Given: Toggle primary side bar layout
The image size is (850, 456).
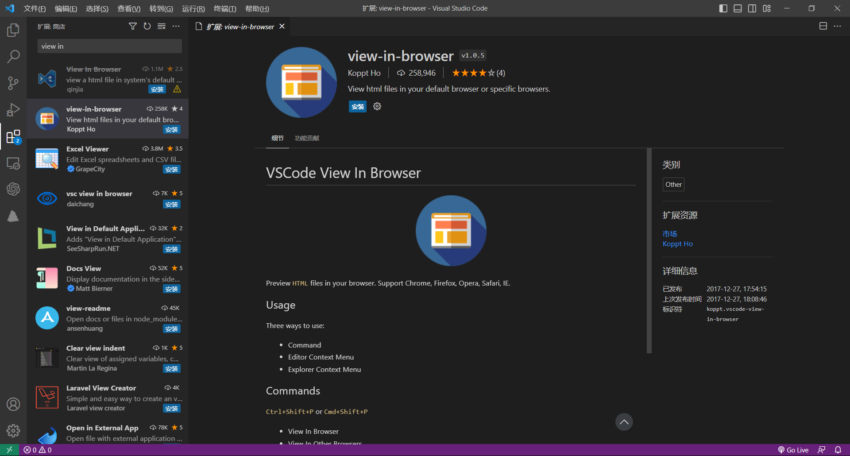Looking at the screenshot, I should [x=723, y=8].
